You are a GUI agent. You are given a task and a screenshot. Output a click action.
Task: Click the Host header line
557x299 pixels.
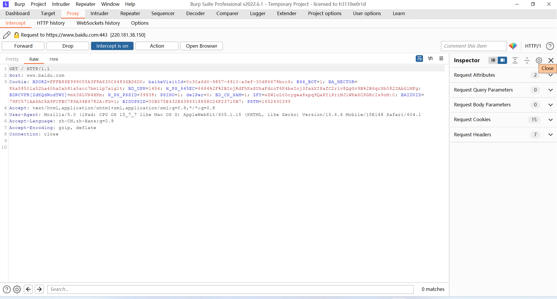click(x=37, y=75)
